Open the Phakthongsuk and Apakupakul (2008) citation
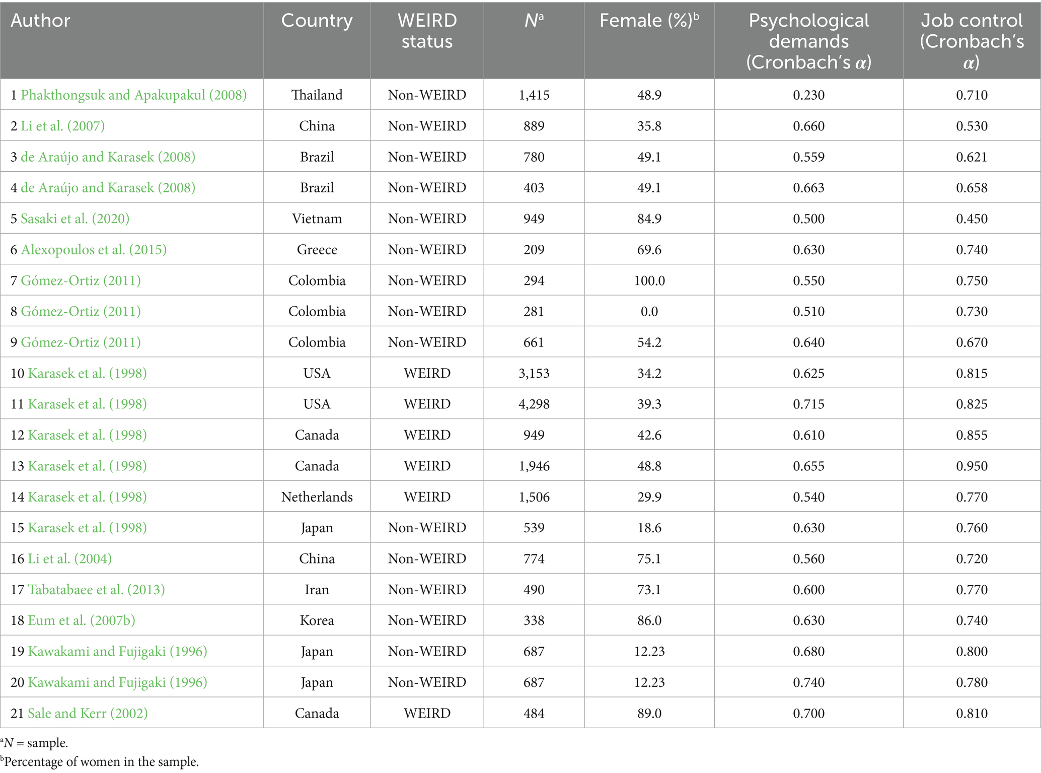 coord(133,95)
